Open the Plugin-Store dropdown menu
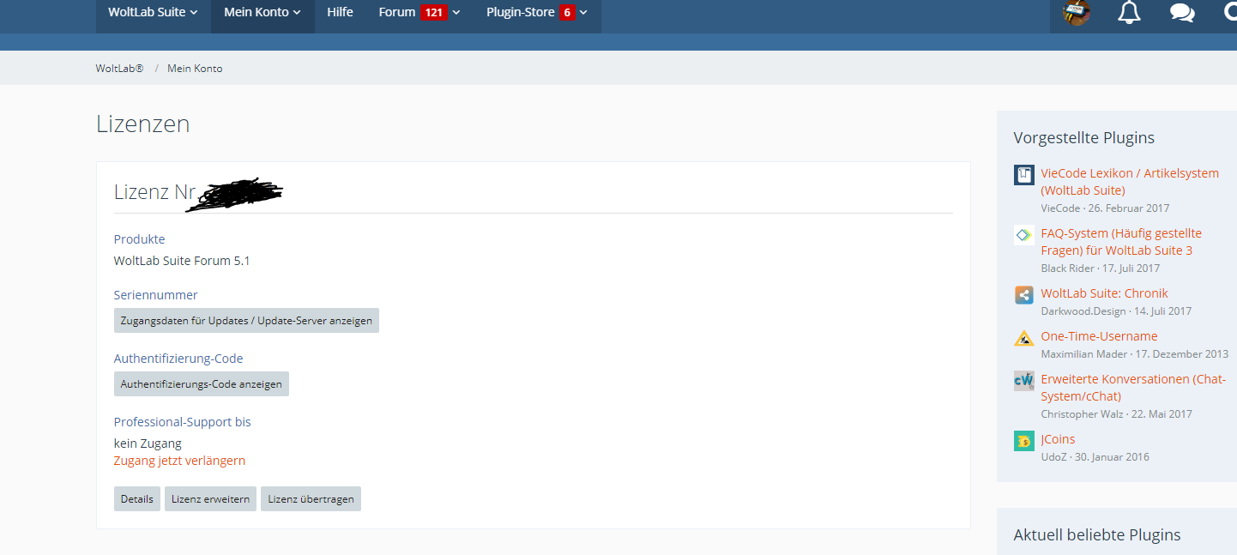Viewport: 1237px width, 555px height. point(536,13)
